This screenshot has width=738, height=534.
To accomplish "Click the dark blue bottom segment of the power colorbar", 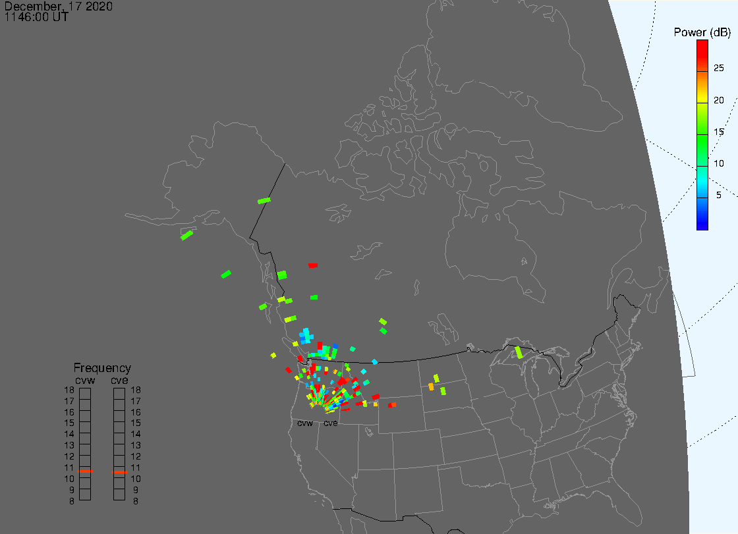I will point(702,213).
